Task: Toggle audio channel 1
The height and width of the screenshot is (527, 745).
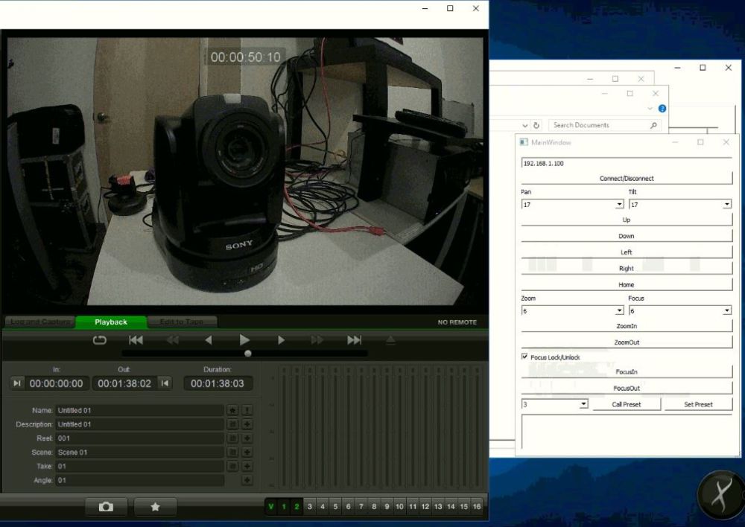Action: point(284,507)
